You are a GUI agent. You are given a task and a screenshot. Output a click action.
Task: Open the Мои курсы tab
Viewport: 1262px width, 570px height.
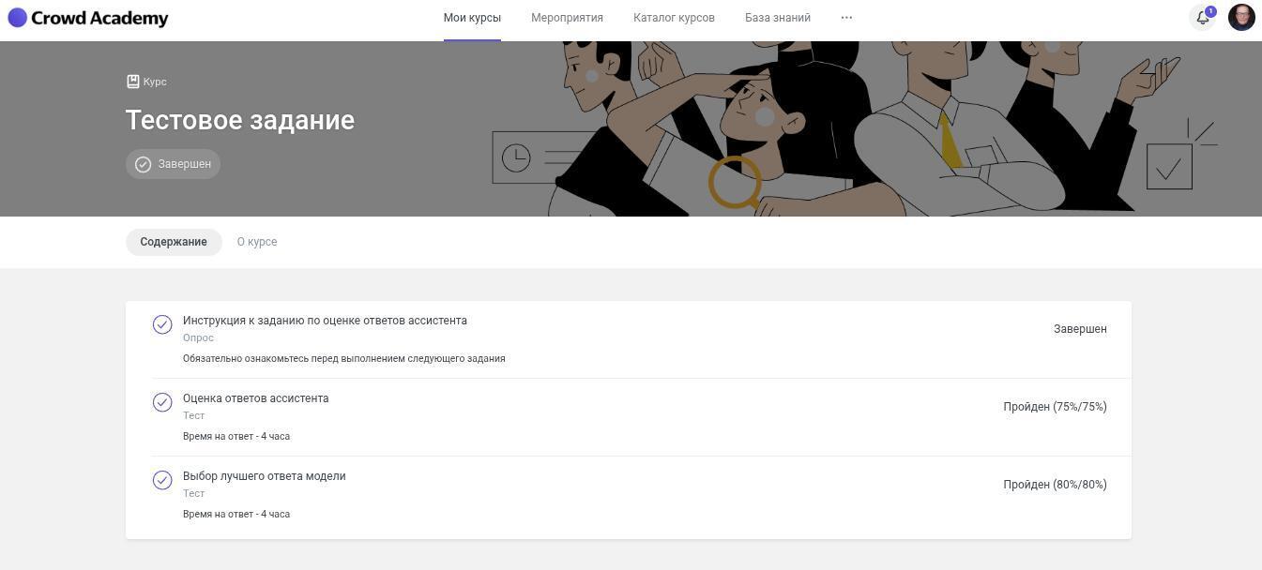point(472,18)
